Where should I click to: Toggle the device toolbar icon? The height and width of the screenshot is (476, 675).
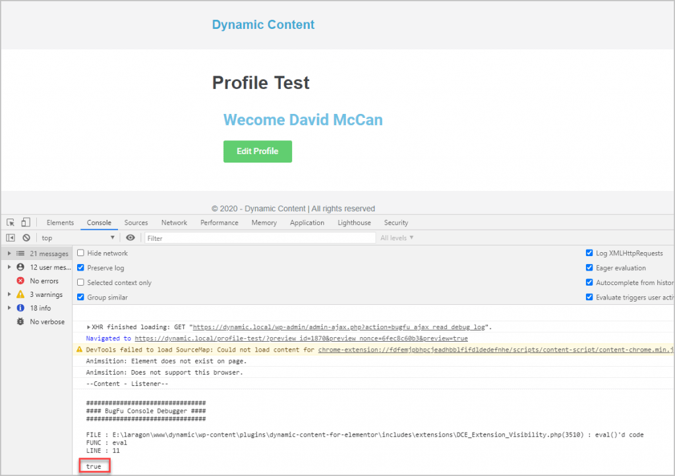point(26,223)
